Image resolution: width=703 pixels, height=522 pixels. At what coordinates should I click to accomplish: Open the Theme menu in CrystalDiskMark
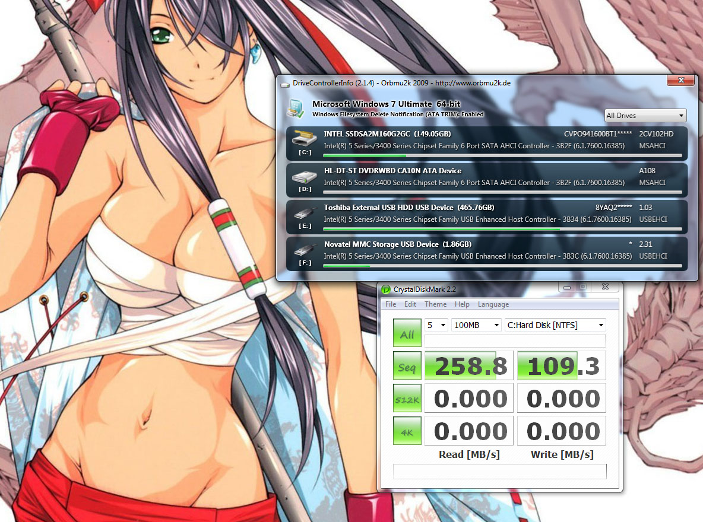(x=435, y=304)
